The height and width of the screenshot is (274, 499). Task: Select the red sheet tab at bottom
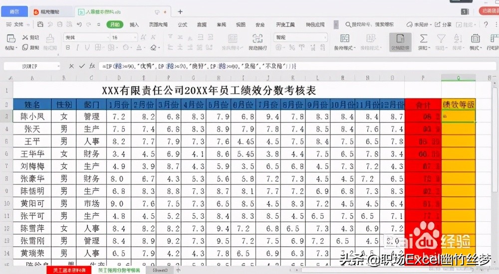tap(69, 270)
